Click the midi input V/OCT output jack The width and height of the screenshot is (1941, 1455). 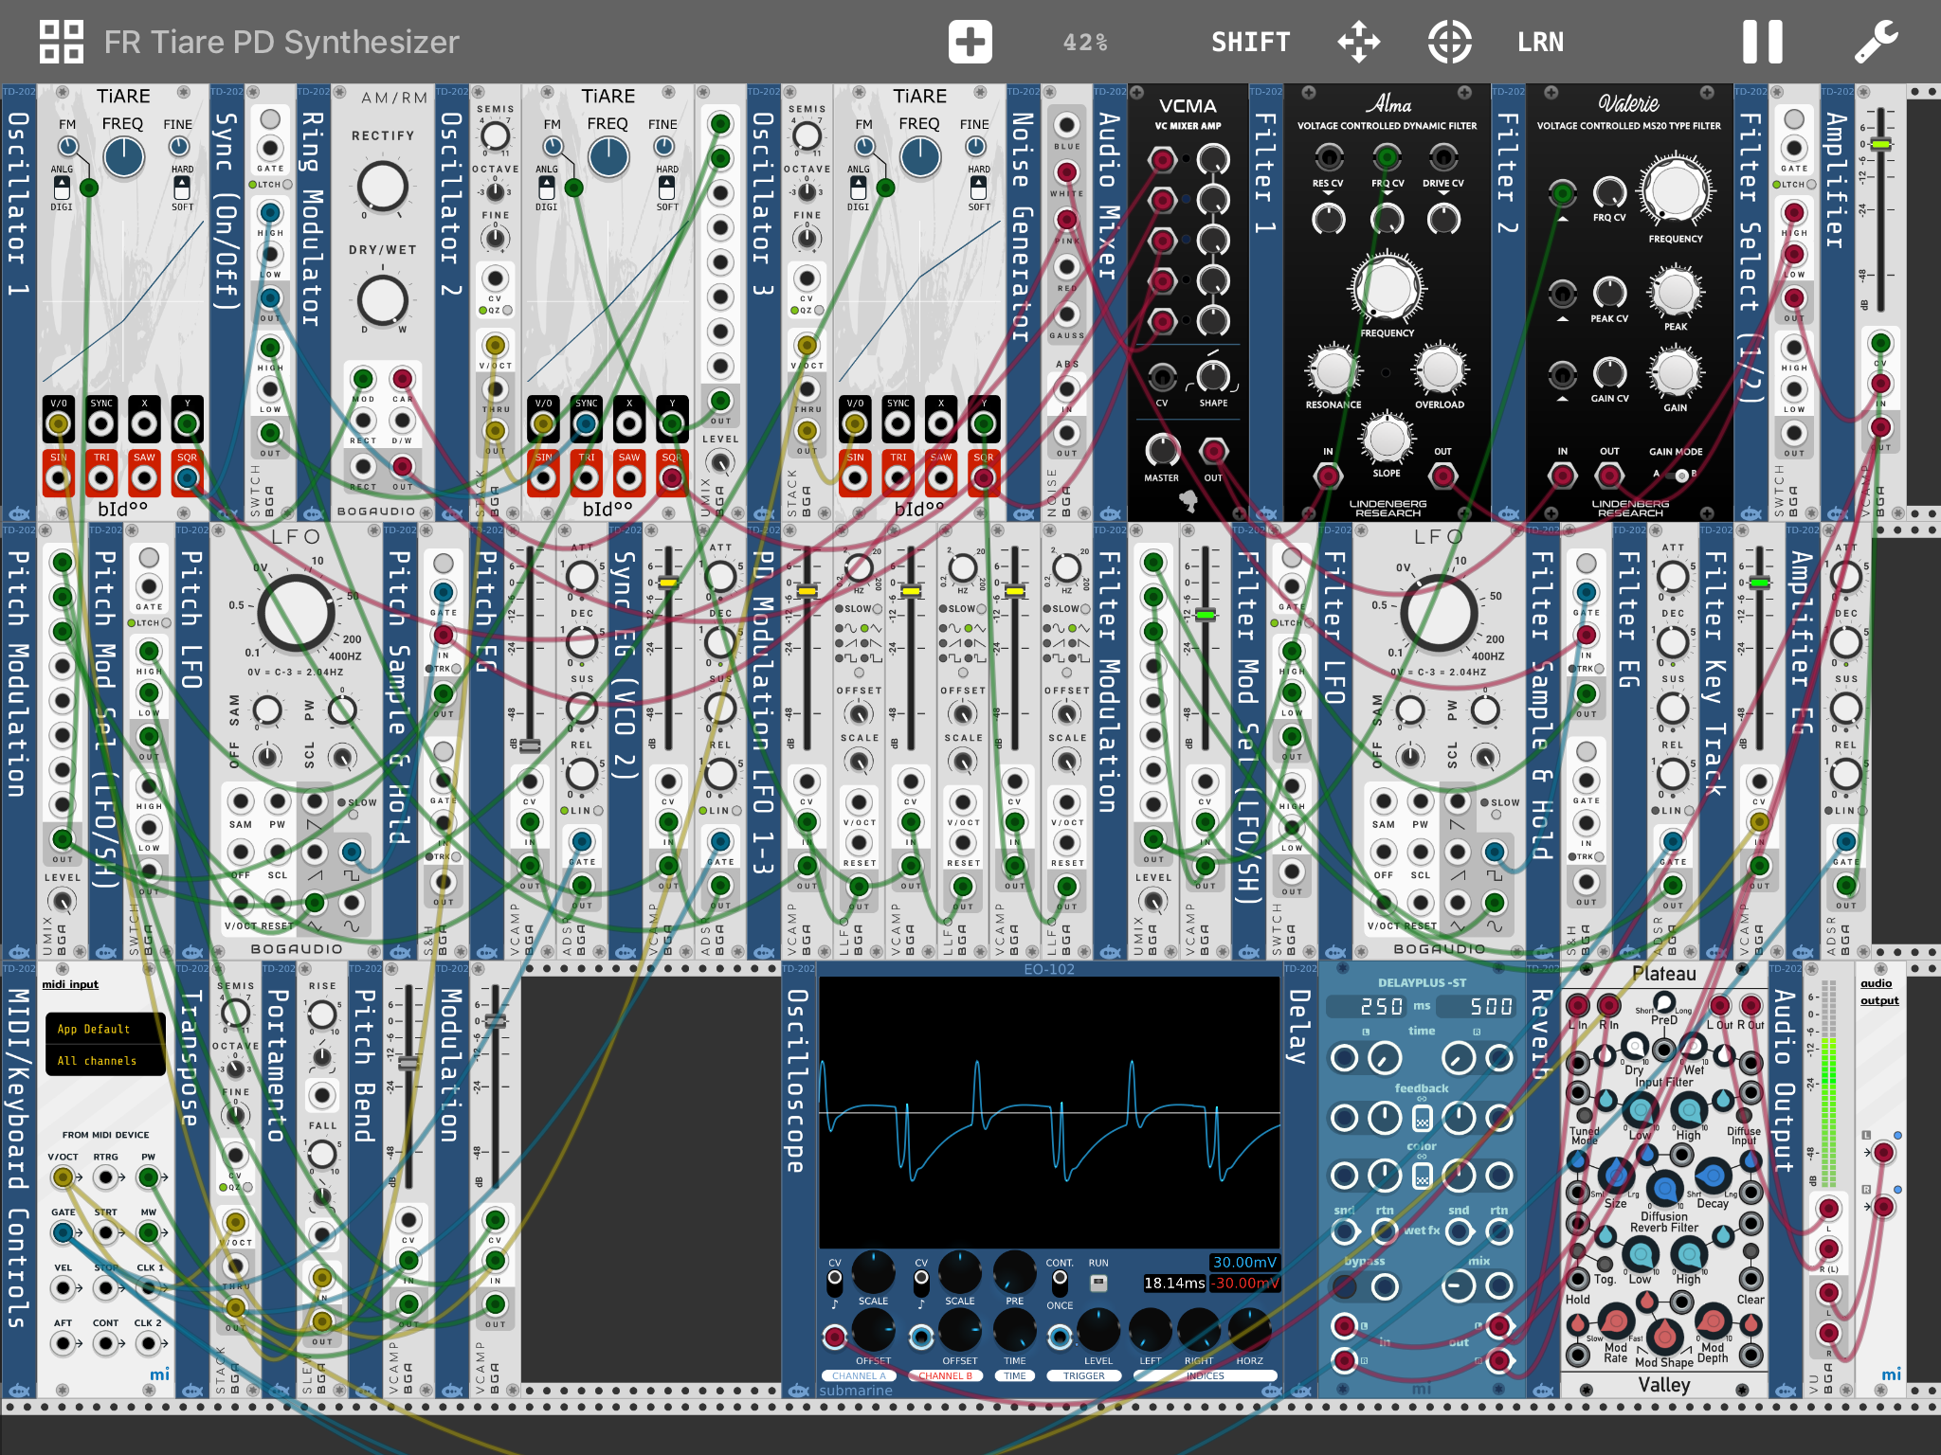tap(63, 1177)
